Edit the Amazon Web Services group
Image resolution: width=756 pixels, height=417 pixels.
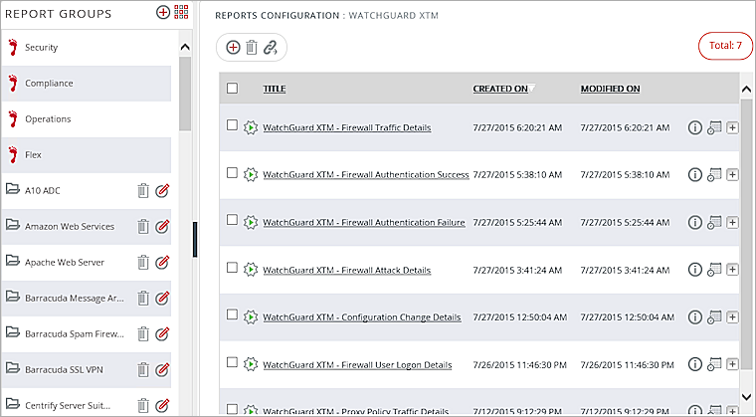[x=162, y=227]
